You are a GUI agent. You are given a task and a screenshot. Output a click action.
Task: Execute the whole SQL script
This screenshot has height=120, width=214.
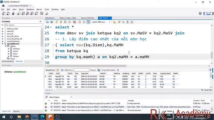pyautogui.click(x=57, y=22)
